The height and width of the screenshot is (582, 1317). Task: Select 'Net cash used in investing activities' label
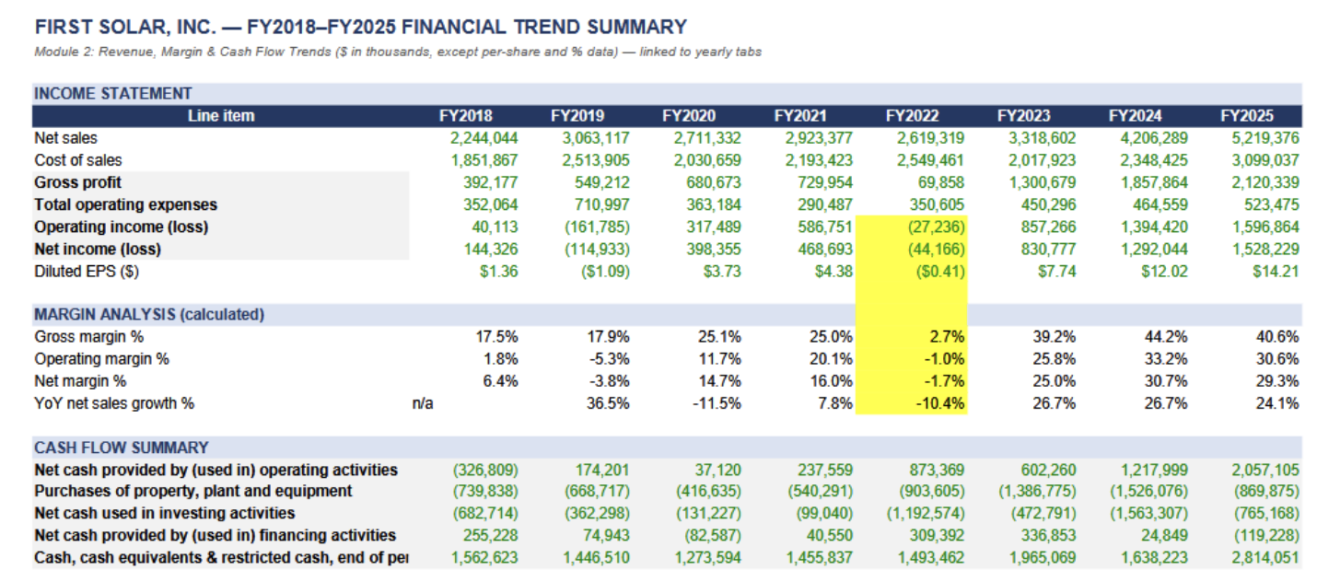[165, 514]
